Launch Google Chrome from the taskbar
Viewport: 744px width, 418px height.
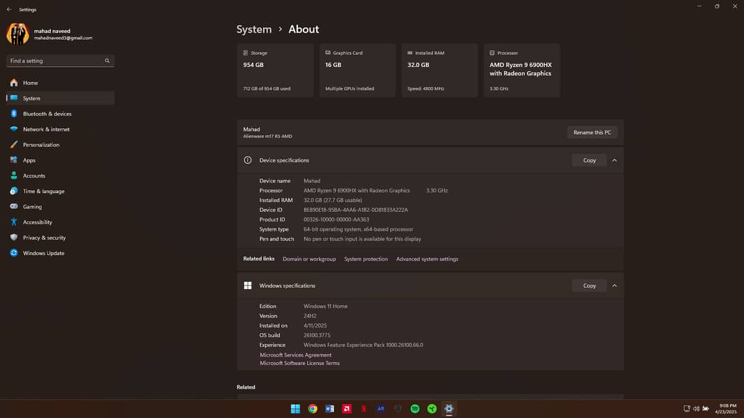[x=312, y=408]
